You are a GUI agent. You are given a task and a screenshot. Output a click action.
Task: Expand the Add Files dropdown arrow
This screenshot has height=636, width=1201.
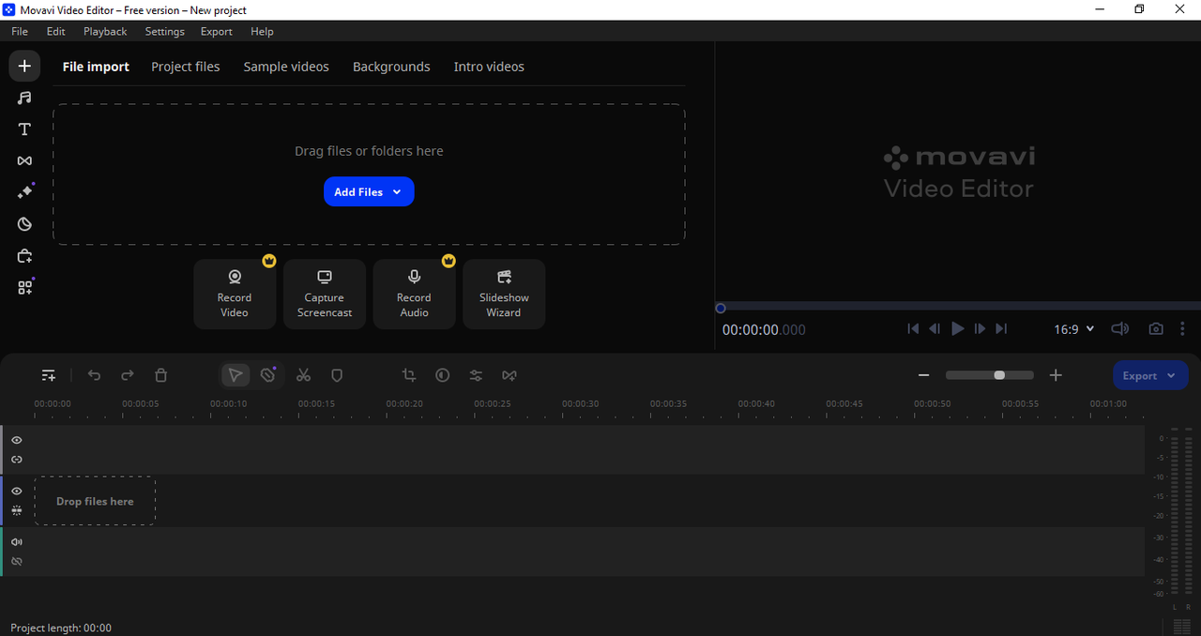(x=397, y=191)
